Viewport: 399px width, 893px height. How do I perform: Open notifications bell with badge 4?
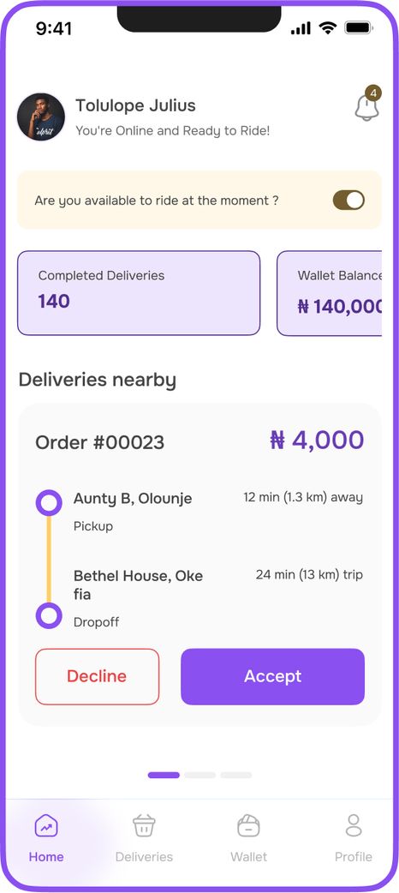[367, 104]
